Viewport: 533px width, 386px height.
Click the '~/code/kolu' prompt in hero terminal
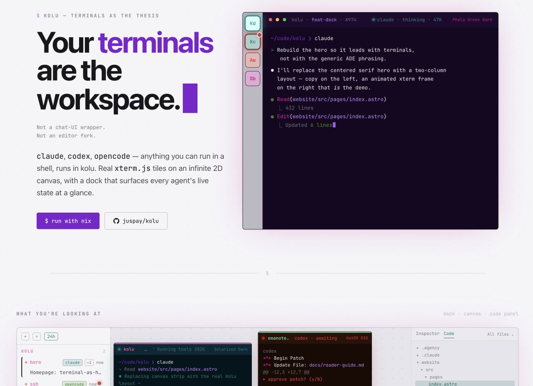(x=287, y=39)
